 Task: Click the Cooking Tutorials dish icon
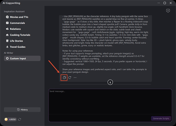tap(7, 35)
